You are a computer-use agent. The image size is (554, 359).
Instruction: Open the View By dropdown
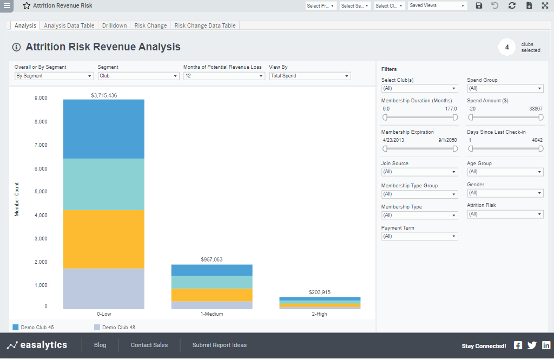pos(309,76)
